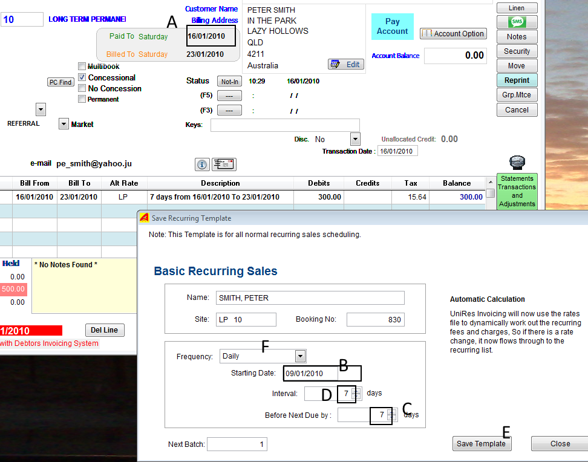Screen dimensions: 588x462
Task: Click the Keys input field
Action: coord(285,125)
